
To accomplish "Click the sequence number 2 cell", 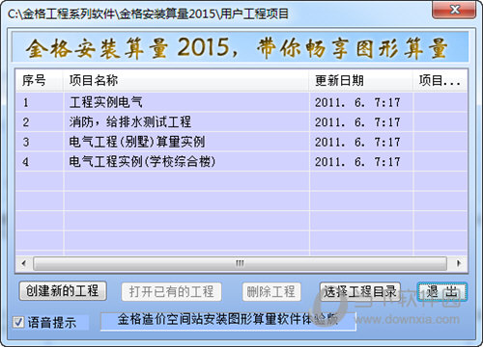I will [x=40, y=122].
